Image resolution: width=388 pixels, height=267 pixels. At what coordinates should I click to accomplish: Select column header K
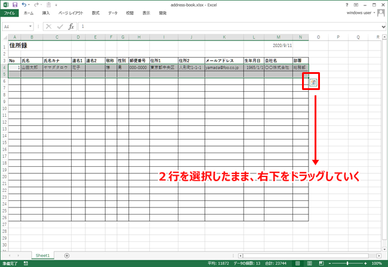tap(224, 38)
